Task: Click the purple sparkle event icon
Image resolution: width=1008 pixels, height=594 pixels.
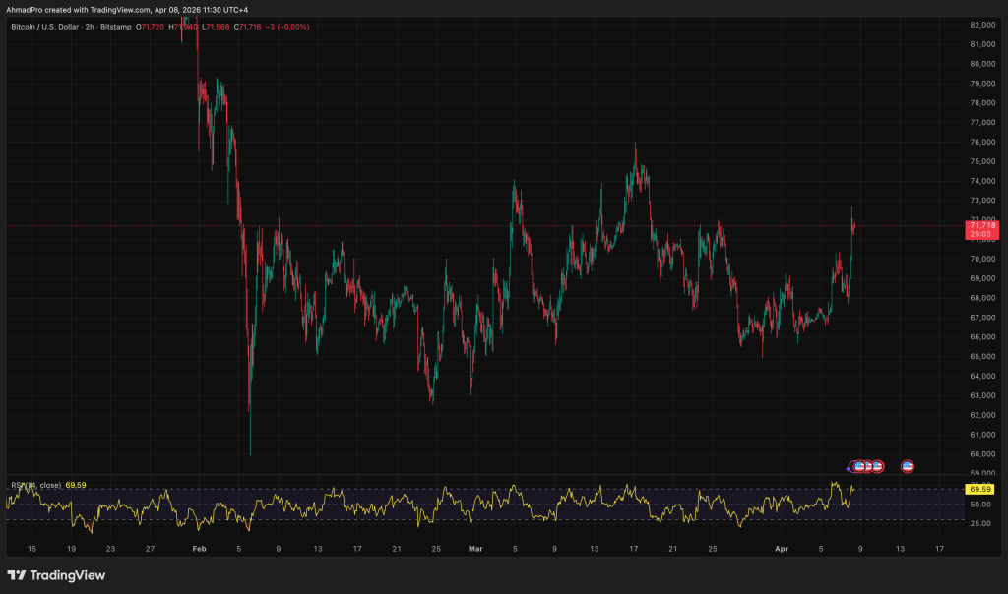Action: (x=850, y=467)
